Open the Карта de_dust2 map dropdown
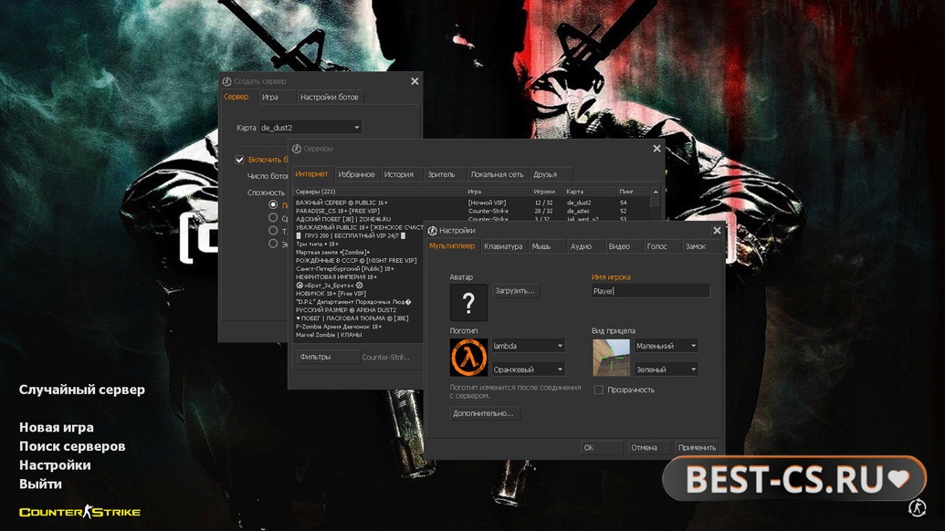Image resolution: width=945 pixels, height=531 pixels. [x=310, y=128]
